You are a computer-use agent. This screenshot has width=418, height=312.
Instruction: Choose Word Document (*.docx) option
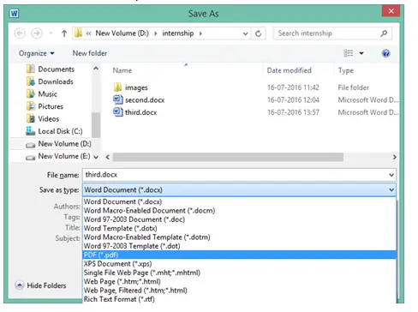click(x=239, y=201)
